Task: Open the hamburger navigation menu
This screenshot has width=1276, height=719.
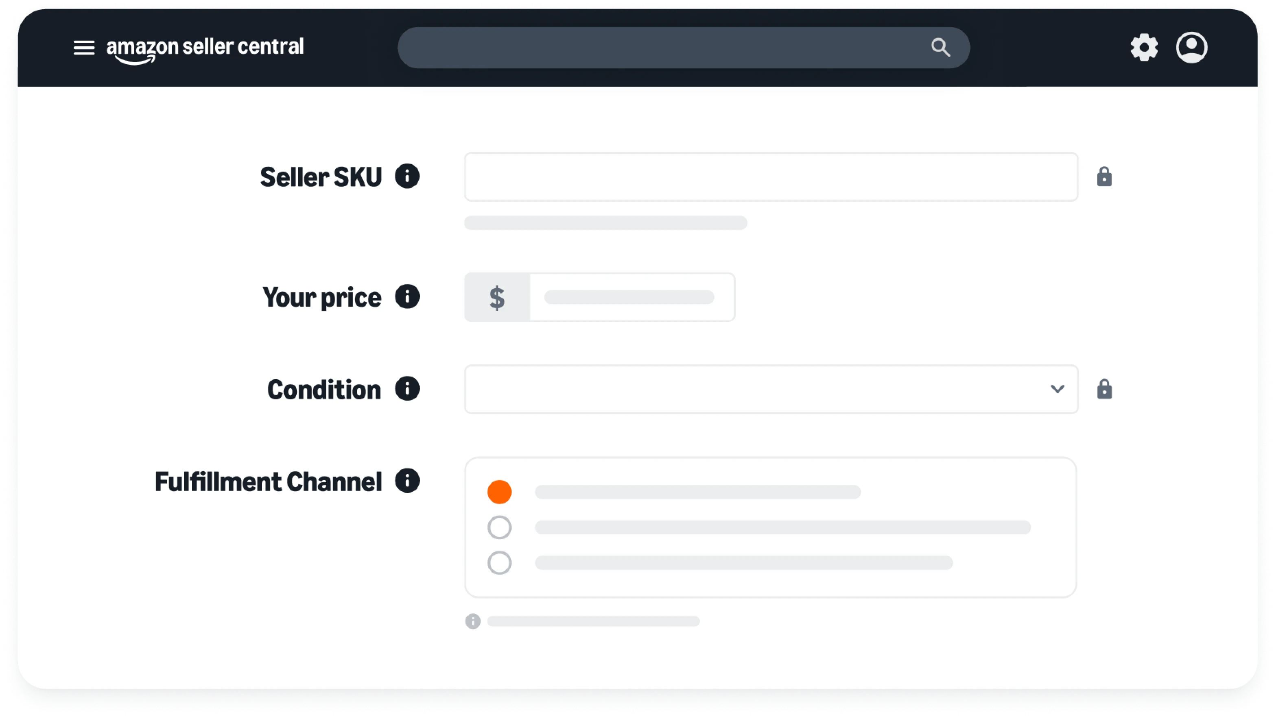Action: 84,48
